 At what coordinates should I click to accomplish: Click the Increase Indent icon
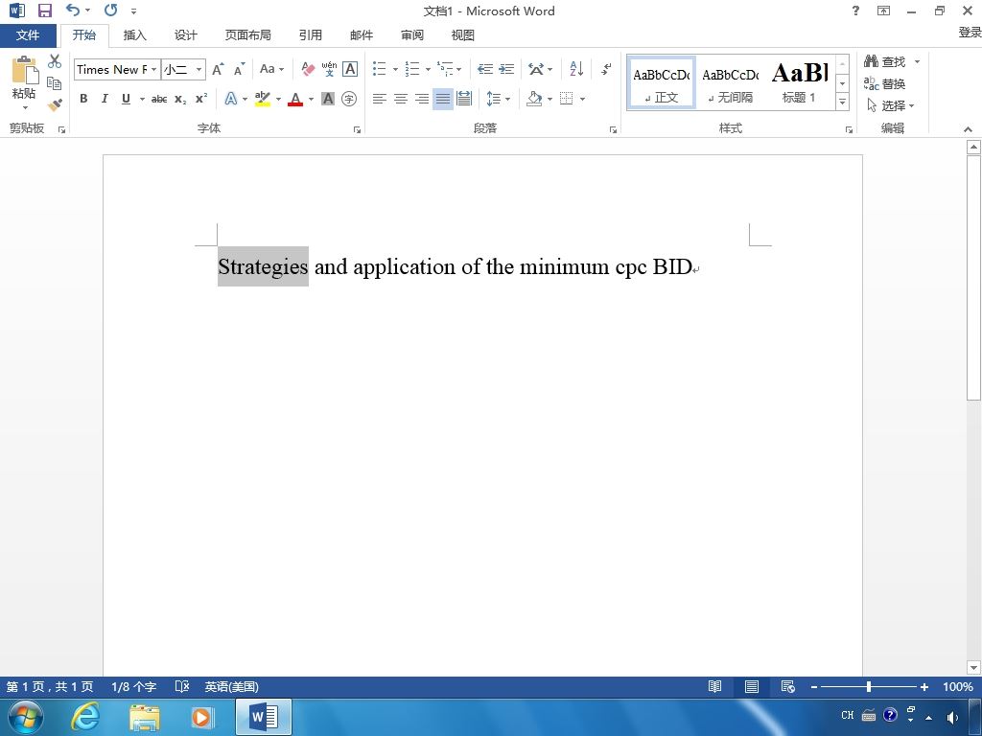coord(506,69)
